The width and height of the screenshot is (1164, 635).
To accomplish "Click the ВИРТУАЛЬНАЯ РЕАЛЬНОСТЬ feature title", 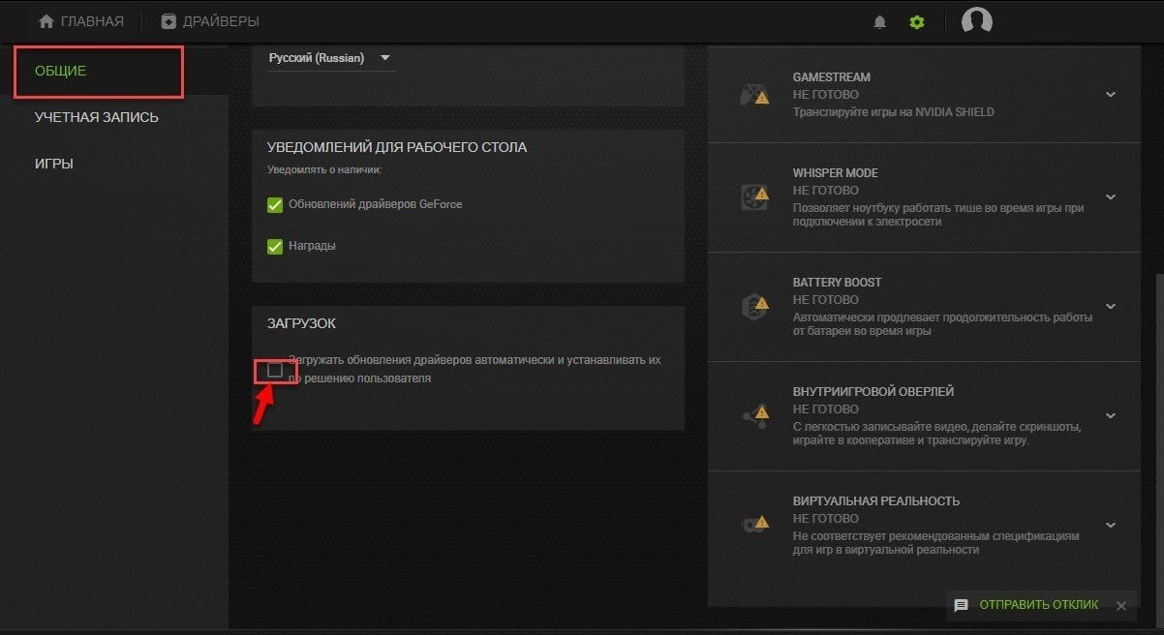I will tap(875, 501).
